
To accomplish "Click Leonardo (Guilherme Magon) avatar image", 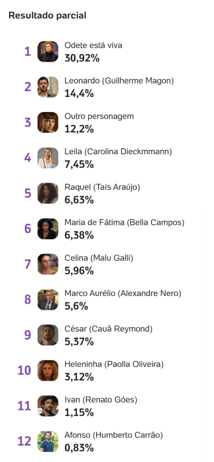I will coord(48,87).
